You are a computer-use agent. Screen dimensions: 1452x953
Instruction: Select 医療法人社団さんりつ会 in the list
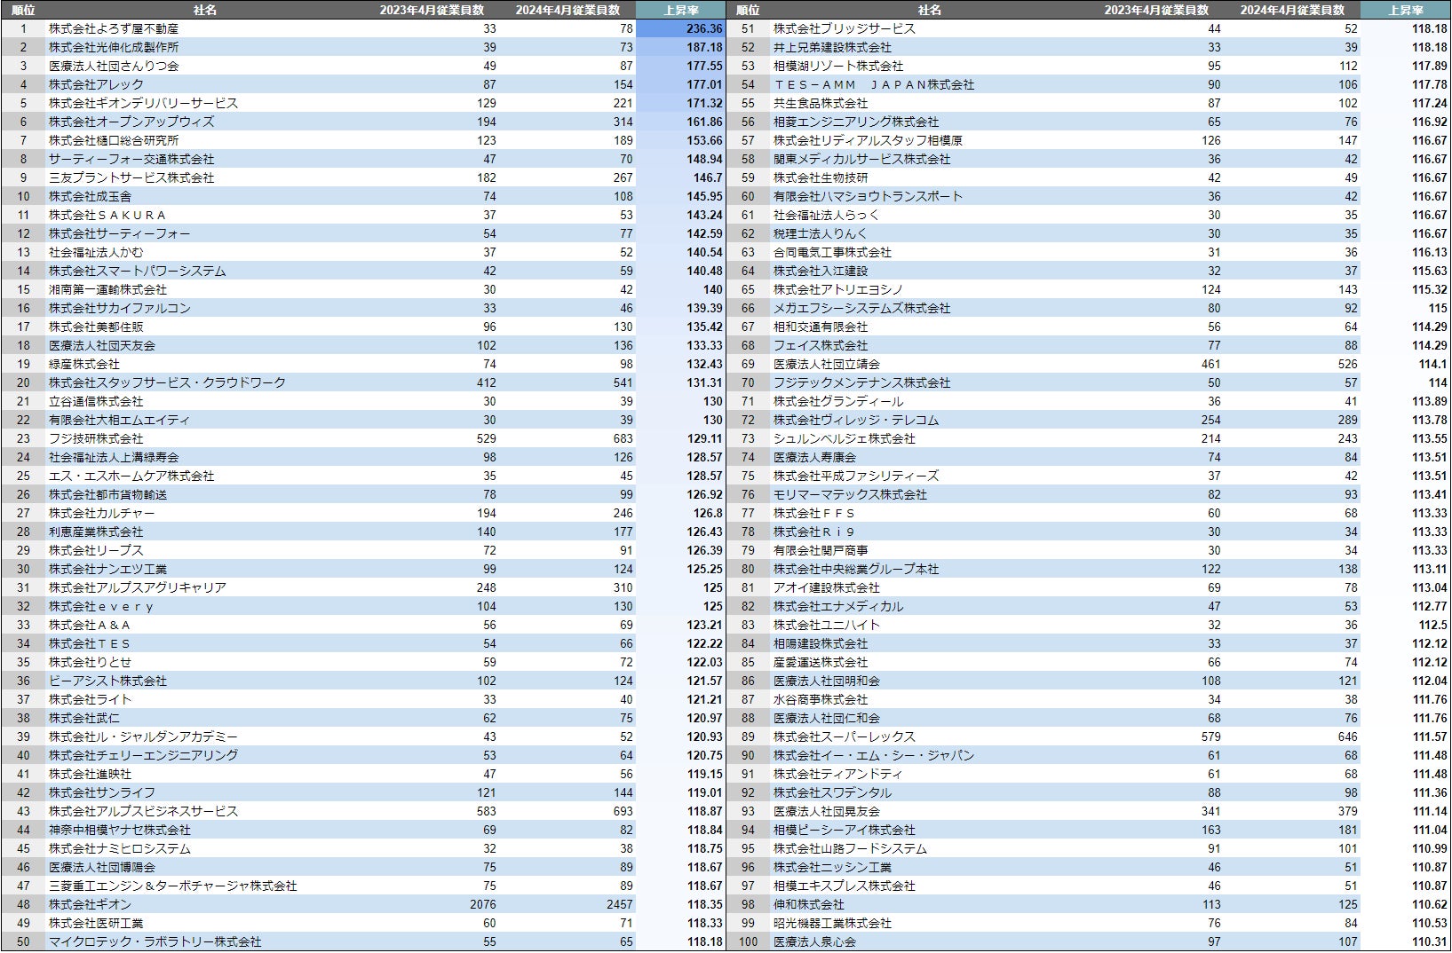coord(114,66)
